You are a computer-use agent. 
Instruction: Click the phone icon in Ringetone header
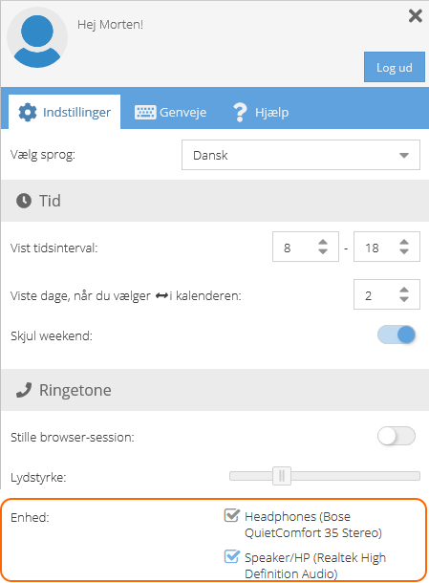click(x=24, y=390)
